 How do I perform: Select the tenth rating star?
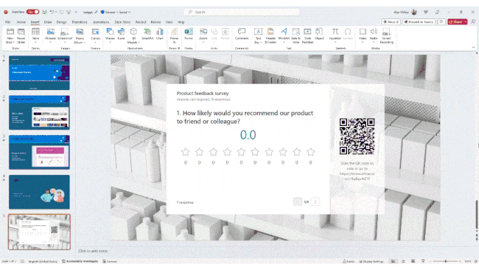[x=310, y=152]
